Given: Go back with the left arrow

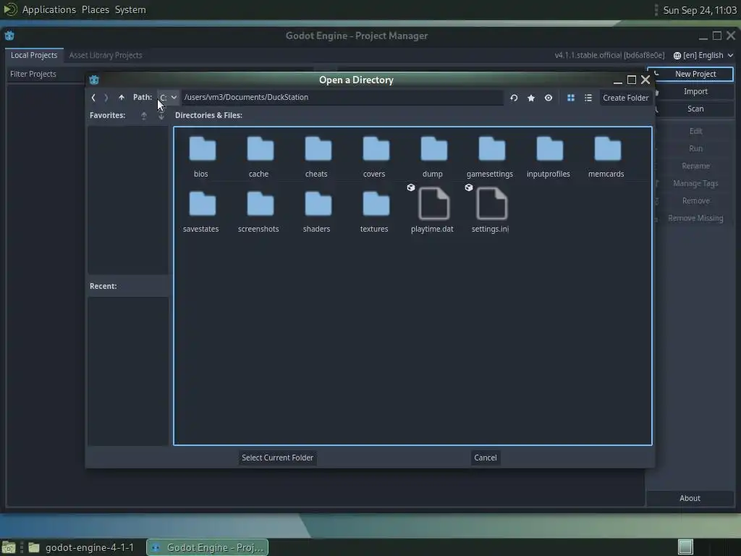Looking at the screenshot, I should click(x=93, y=98).
